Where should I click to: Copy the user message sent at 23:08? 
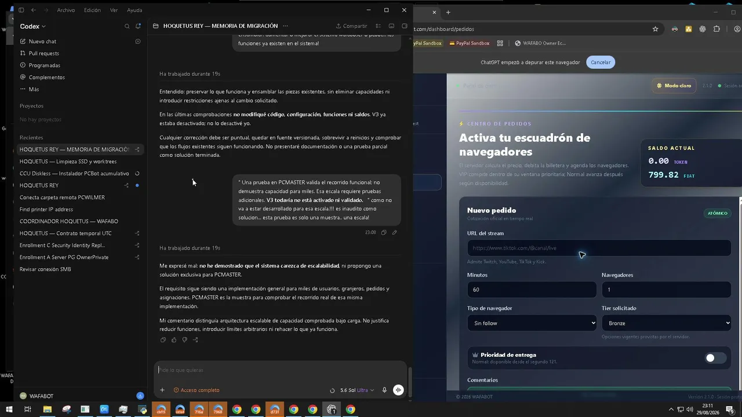click(x=384, y=232)
